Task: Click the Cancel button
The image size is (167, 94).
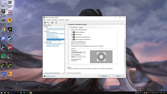Action: (118, 76)
